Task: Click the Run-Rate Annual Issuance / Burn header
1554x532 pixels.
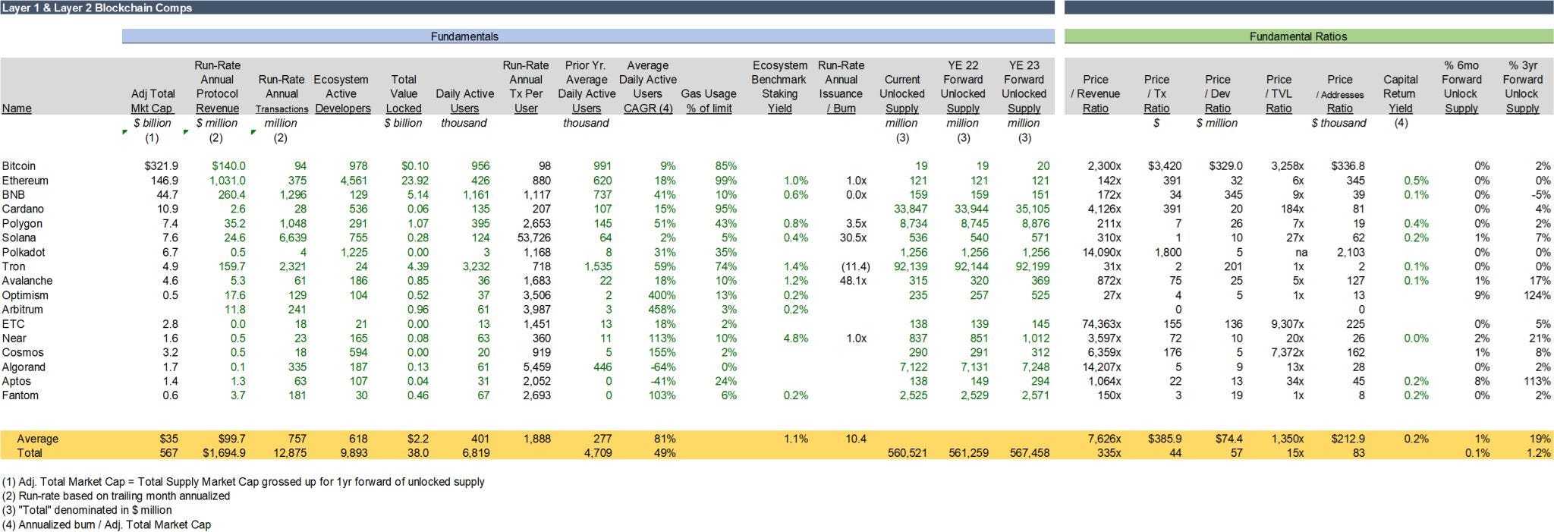Action: point(841,87)
